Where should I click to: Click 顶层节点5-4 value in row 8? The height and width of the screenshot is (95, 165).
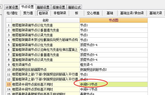pos(114,60)
